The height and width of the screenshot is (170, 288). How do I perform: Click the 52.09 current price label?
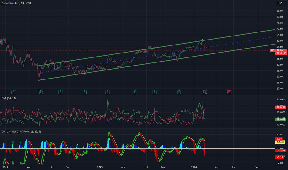(281, 51)
